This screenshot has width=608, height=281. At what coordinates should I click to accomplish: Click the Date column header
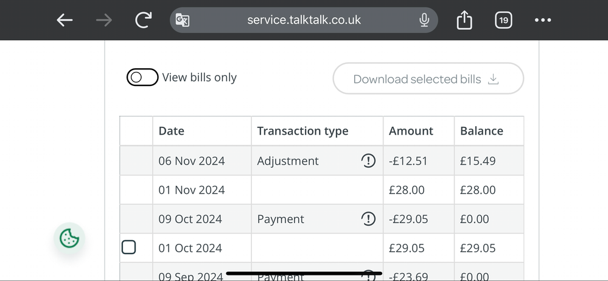[x=172, y=131]
